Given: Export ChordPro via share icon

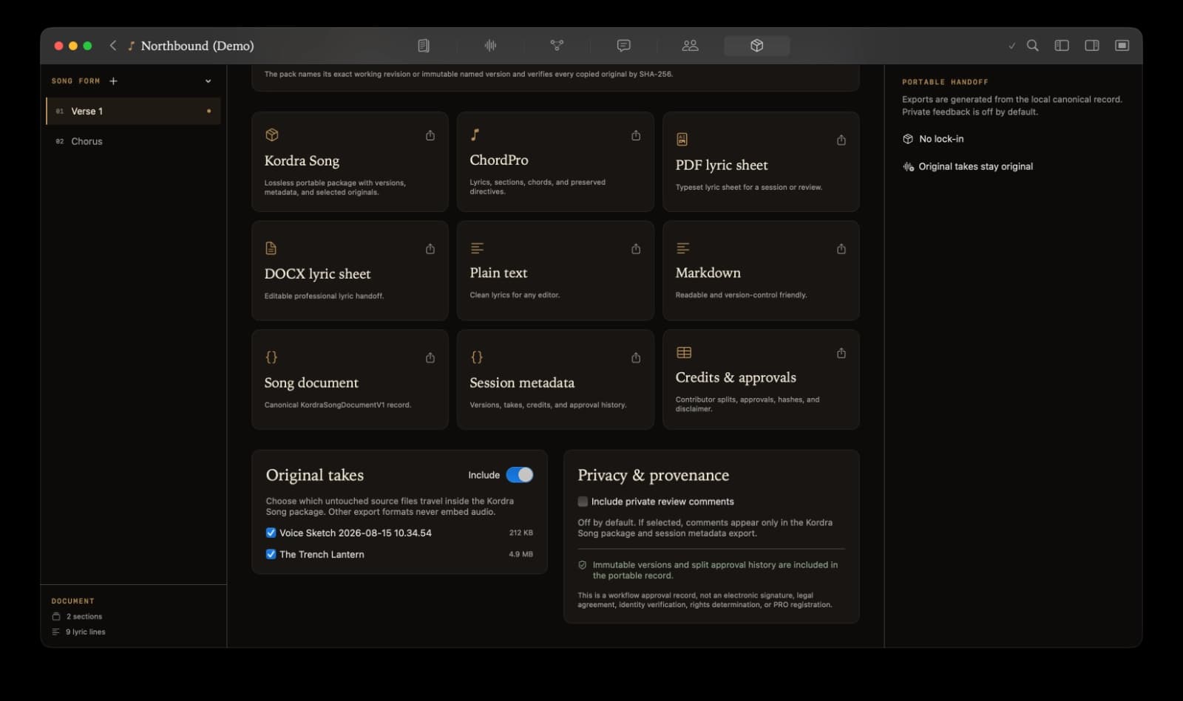Looking at the screenshot, I should pyautogui.click(x=636, y=135).
